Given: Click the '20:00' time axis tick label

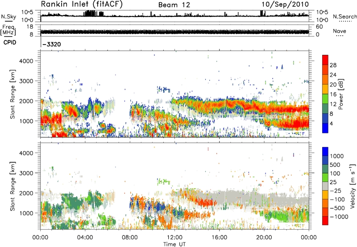Looking at the screenshot, I should coord(264,238).
